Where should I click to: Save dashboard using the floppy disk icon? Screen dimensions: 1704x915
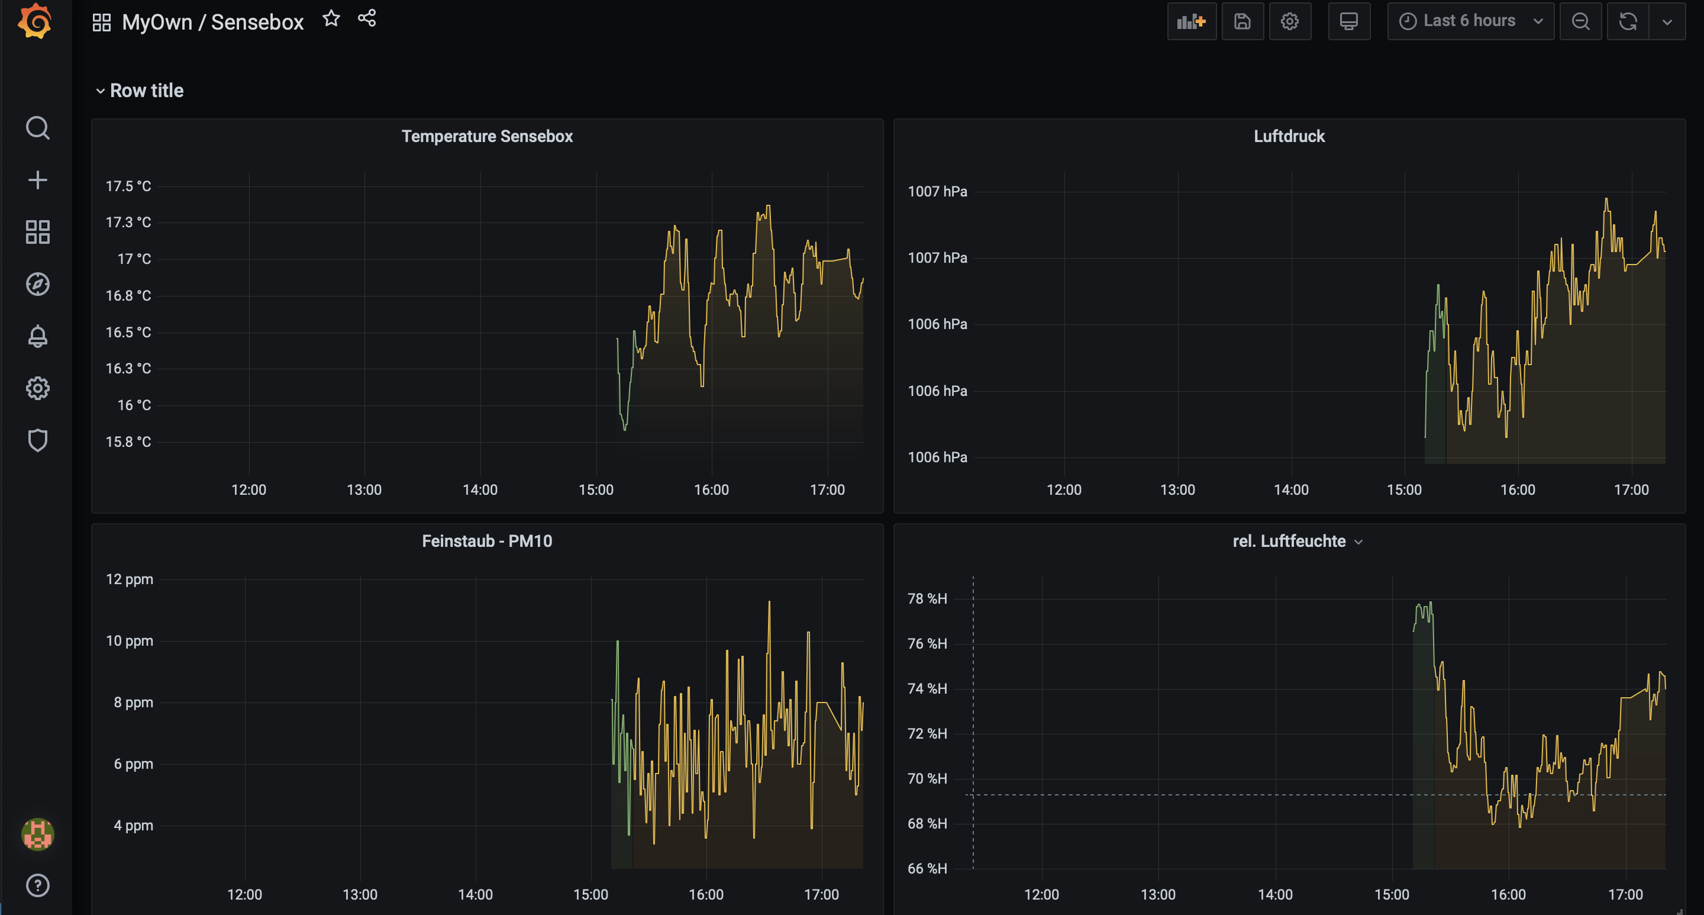1242,21
